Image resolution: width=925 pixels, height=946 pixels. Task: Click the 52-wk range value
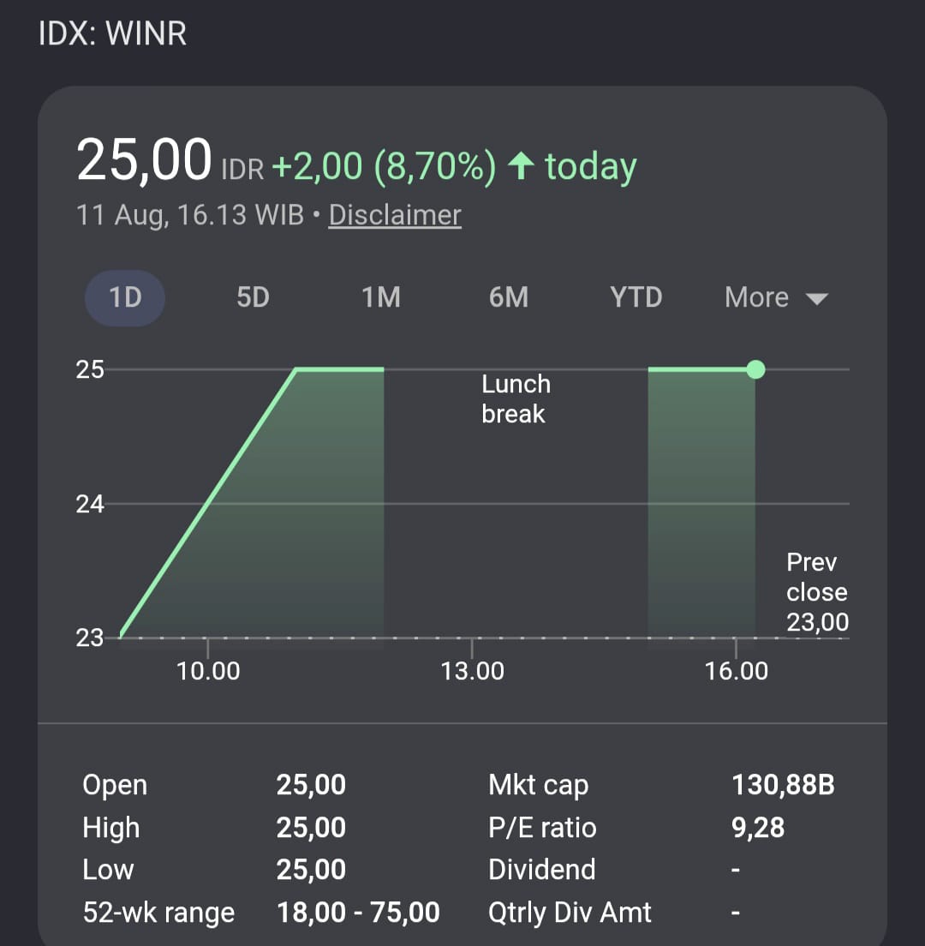(358, 913)
